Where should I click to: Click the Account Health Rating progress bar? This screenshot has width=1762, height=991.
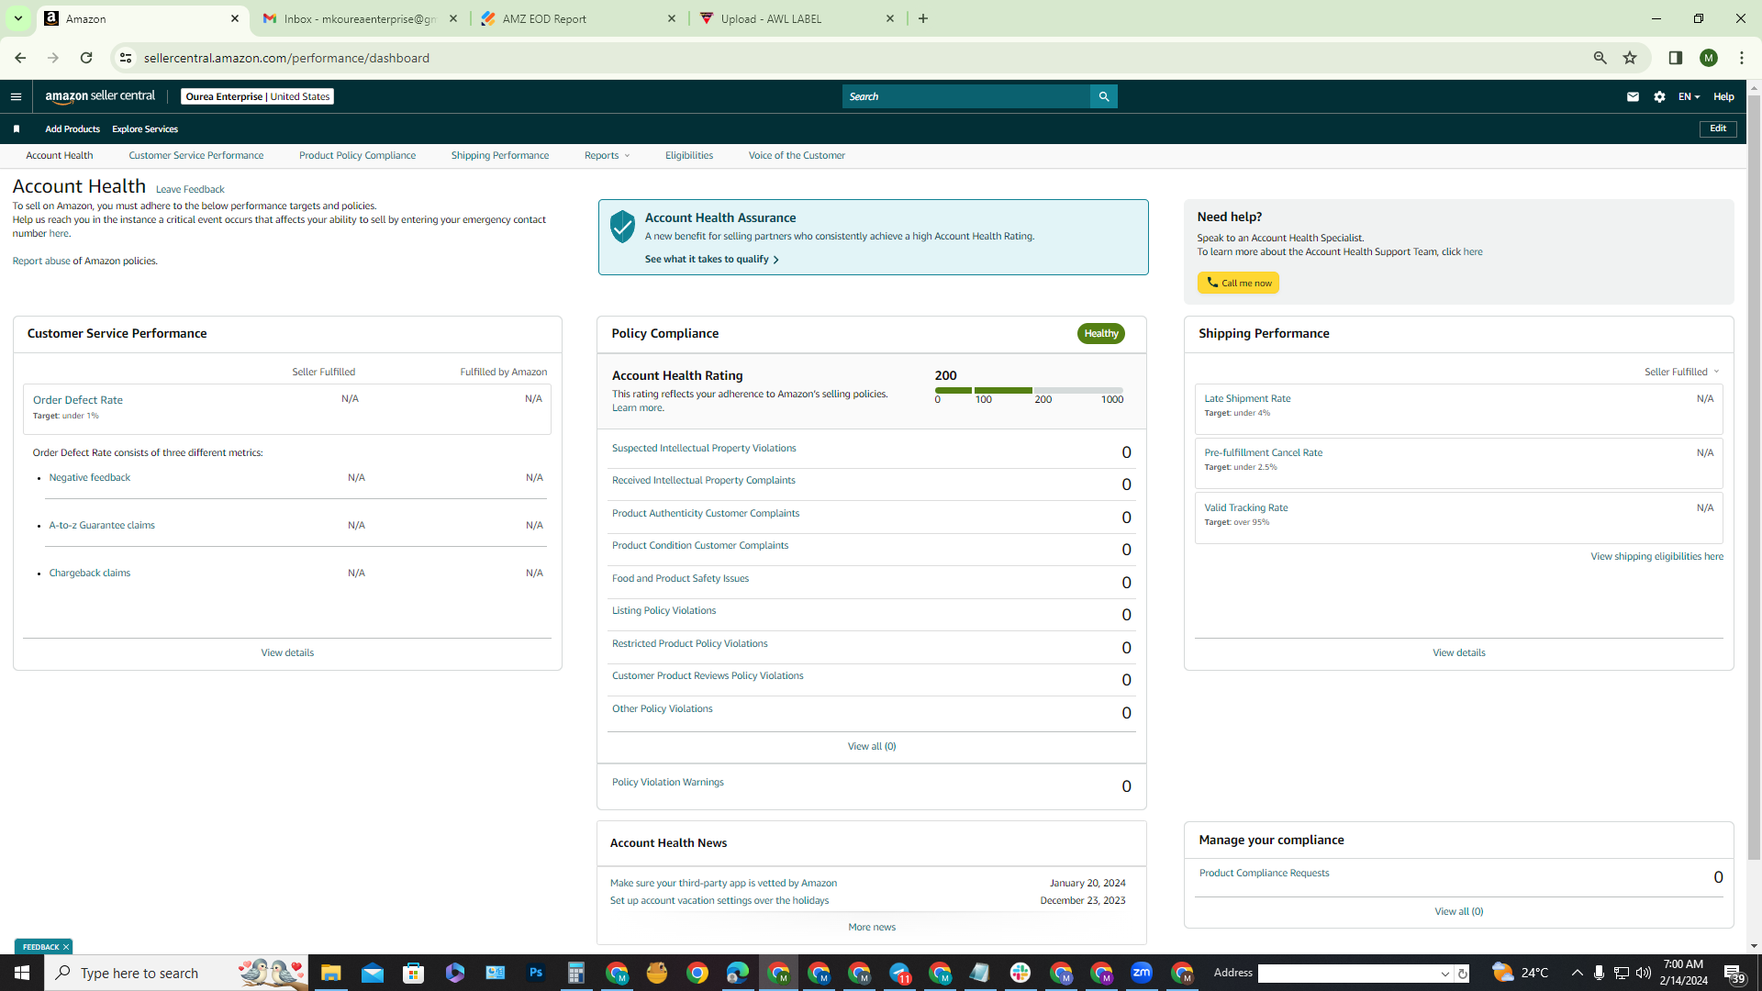(1029, 390)
